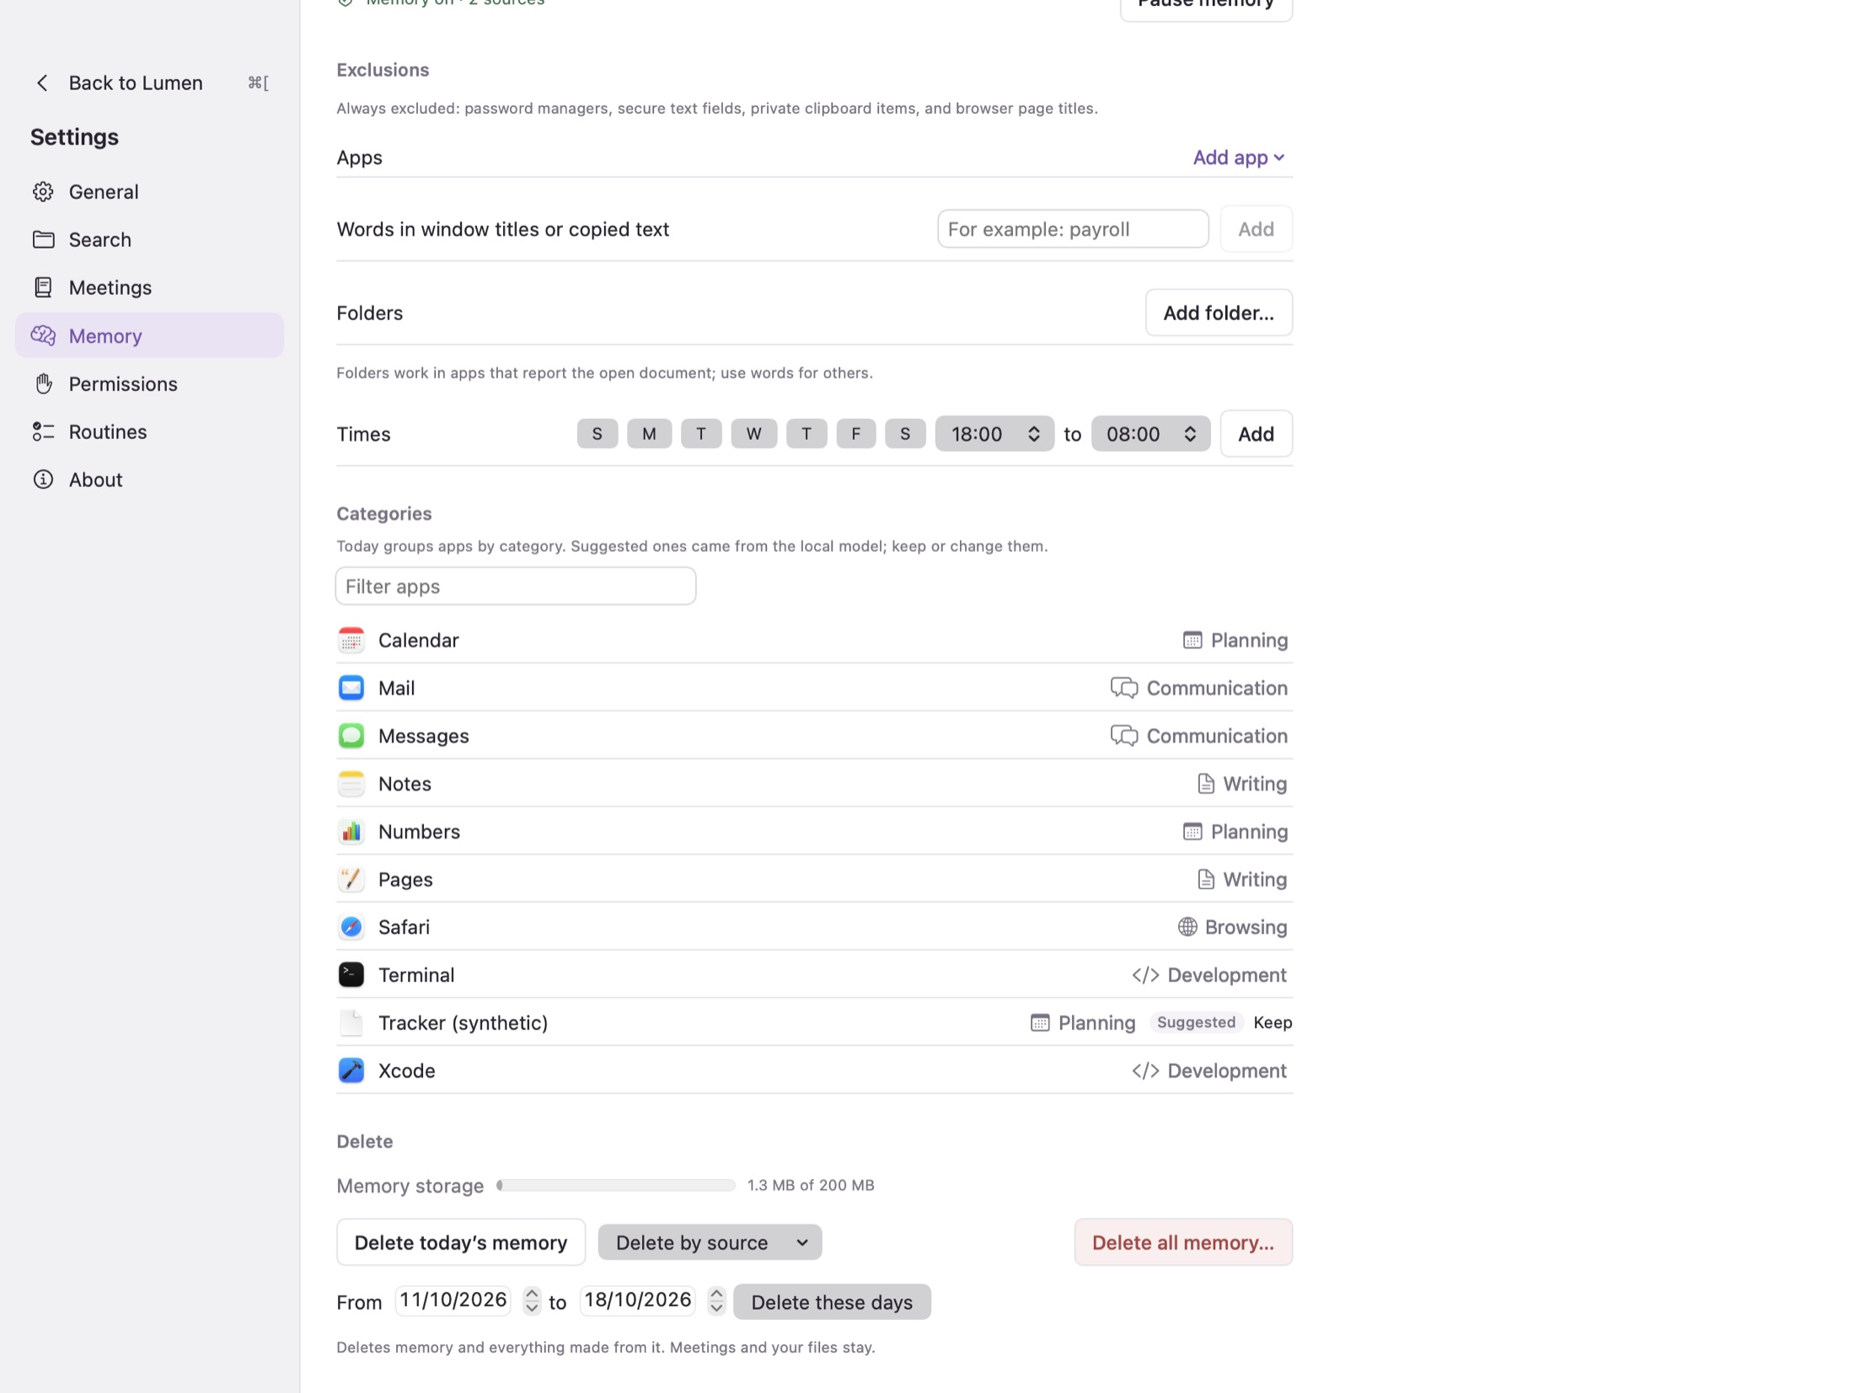Screen dimensions: 1854x1393
Task: Toggle the Monday day button in Times
Action: click(649, 434)
